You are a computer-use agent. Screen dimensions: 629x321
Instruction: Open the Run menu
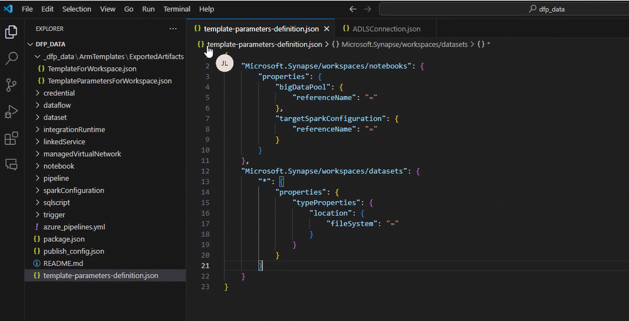point(149,9)
